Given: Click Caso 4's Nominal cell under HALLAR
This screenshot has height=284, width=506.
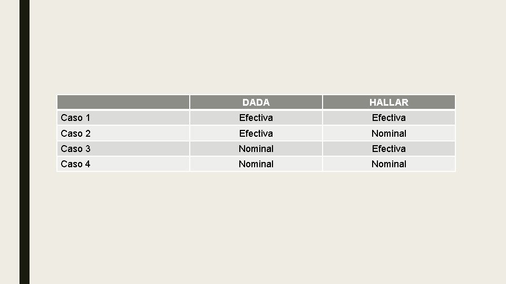Looking at the screenshot, I should tap(389, 164).
